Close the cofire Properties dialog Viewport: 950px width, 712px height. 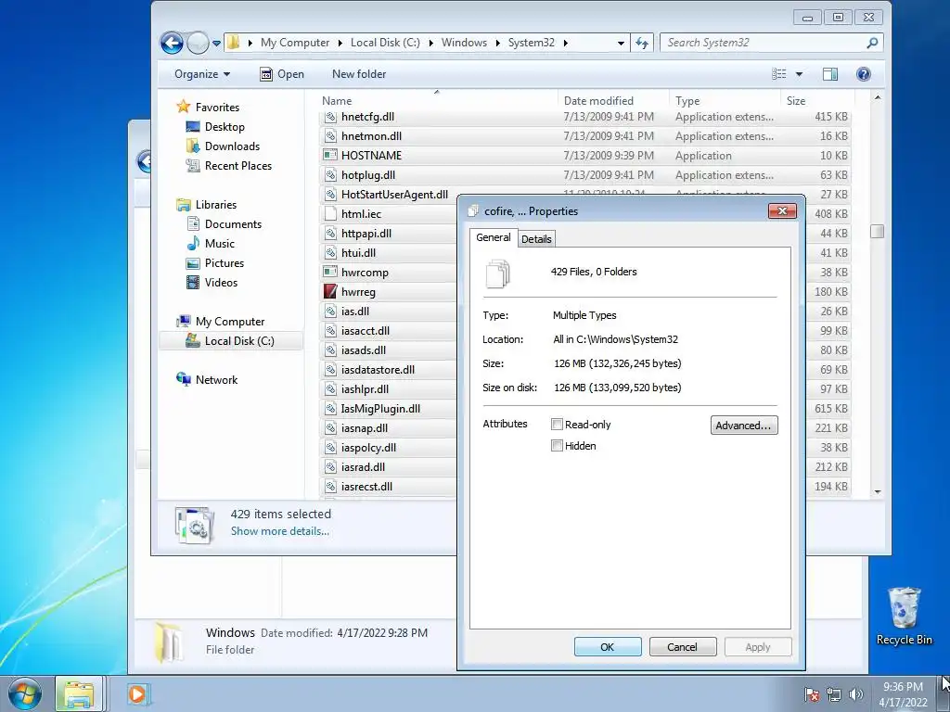782,210
